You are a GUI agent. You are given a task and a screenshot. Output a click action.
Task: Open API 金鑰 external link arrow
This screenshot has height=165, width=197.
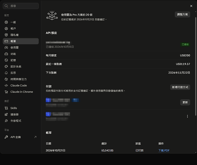35,137
